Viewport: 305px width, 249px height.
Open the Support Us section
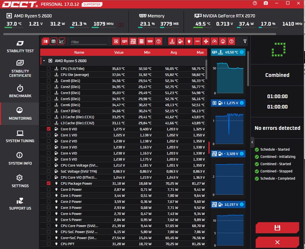(x=20, y=204)
